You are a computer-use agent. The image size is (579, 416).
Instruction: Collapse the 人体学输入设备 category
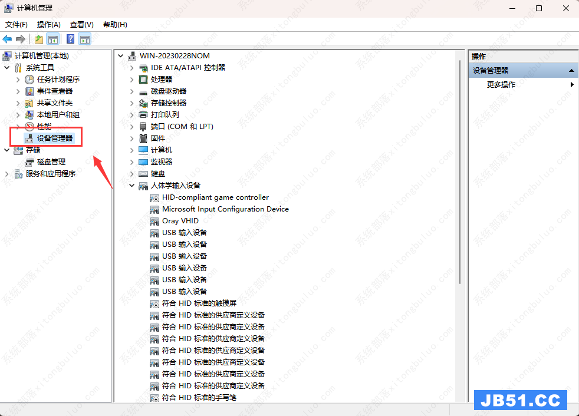click(131, 186)
